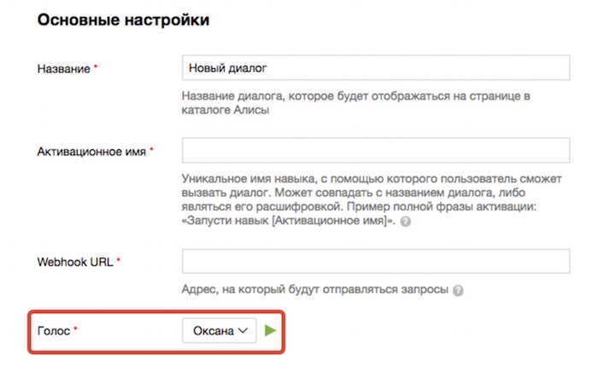This screenshot has height=371, width=598.
Task: Select the empty Webhook URL input
Action: click(376, 261)
